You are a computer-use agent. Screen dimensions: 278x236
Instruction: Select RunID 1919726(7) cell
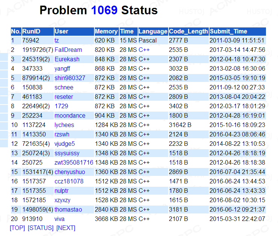pos(38,50)
